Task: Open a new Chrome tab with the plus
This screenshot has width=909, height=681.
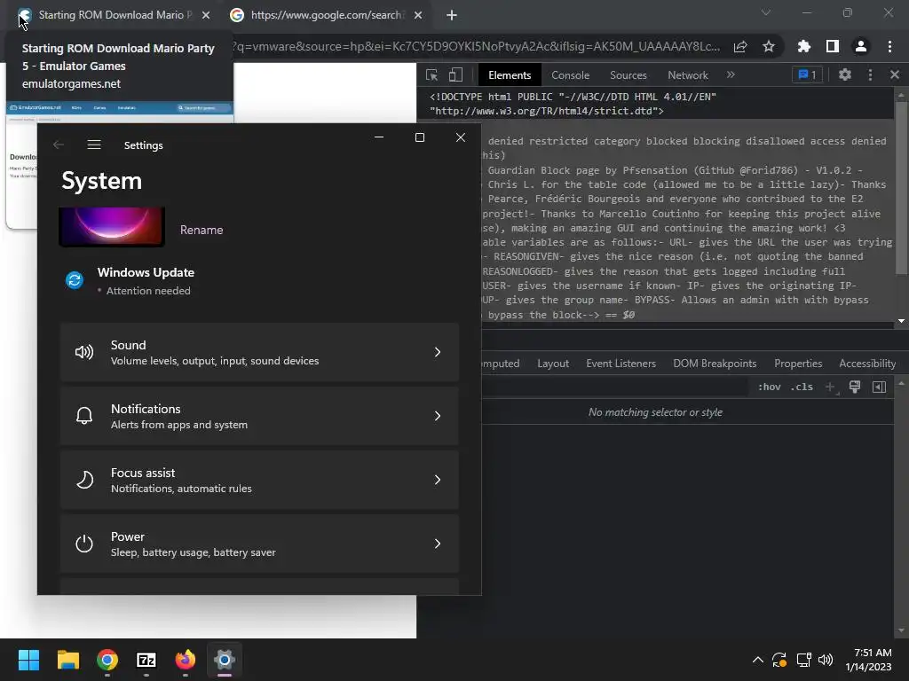Action: 452,15
